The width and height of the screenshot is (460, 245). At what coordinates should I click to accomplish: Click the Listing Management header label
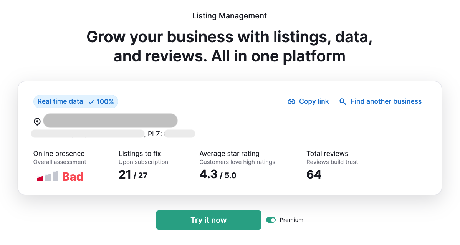[229, 16]
